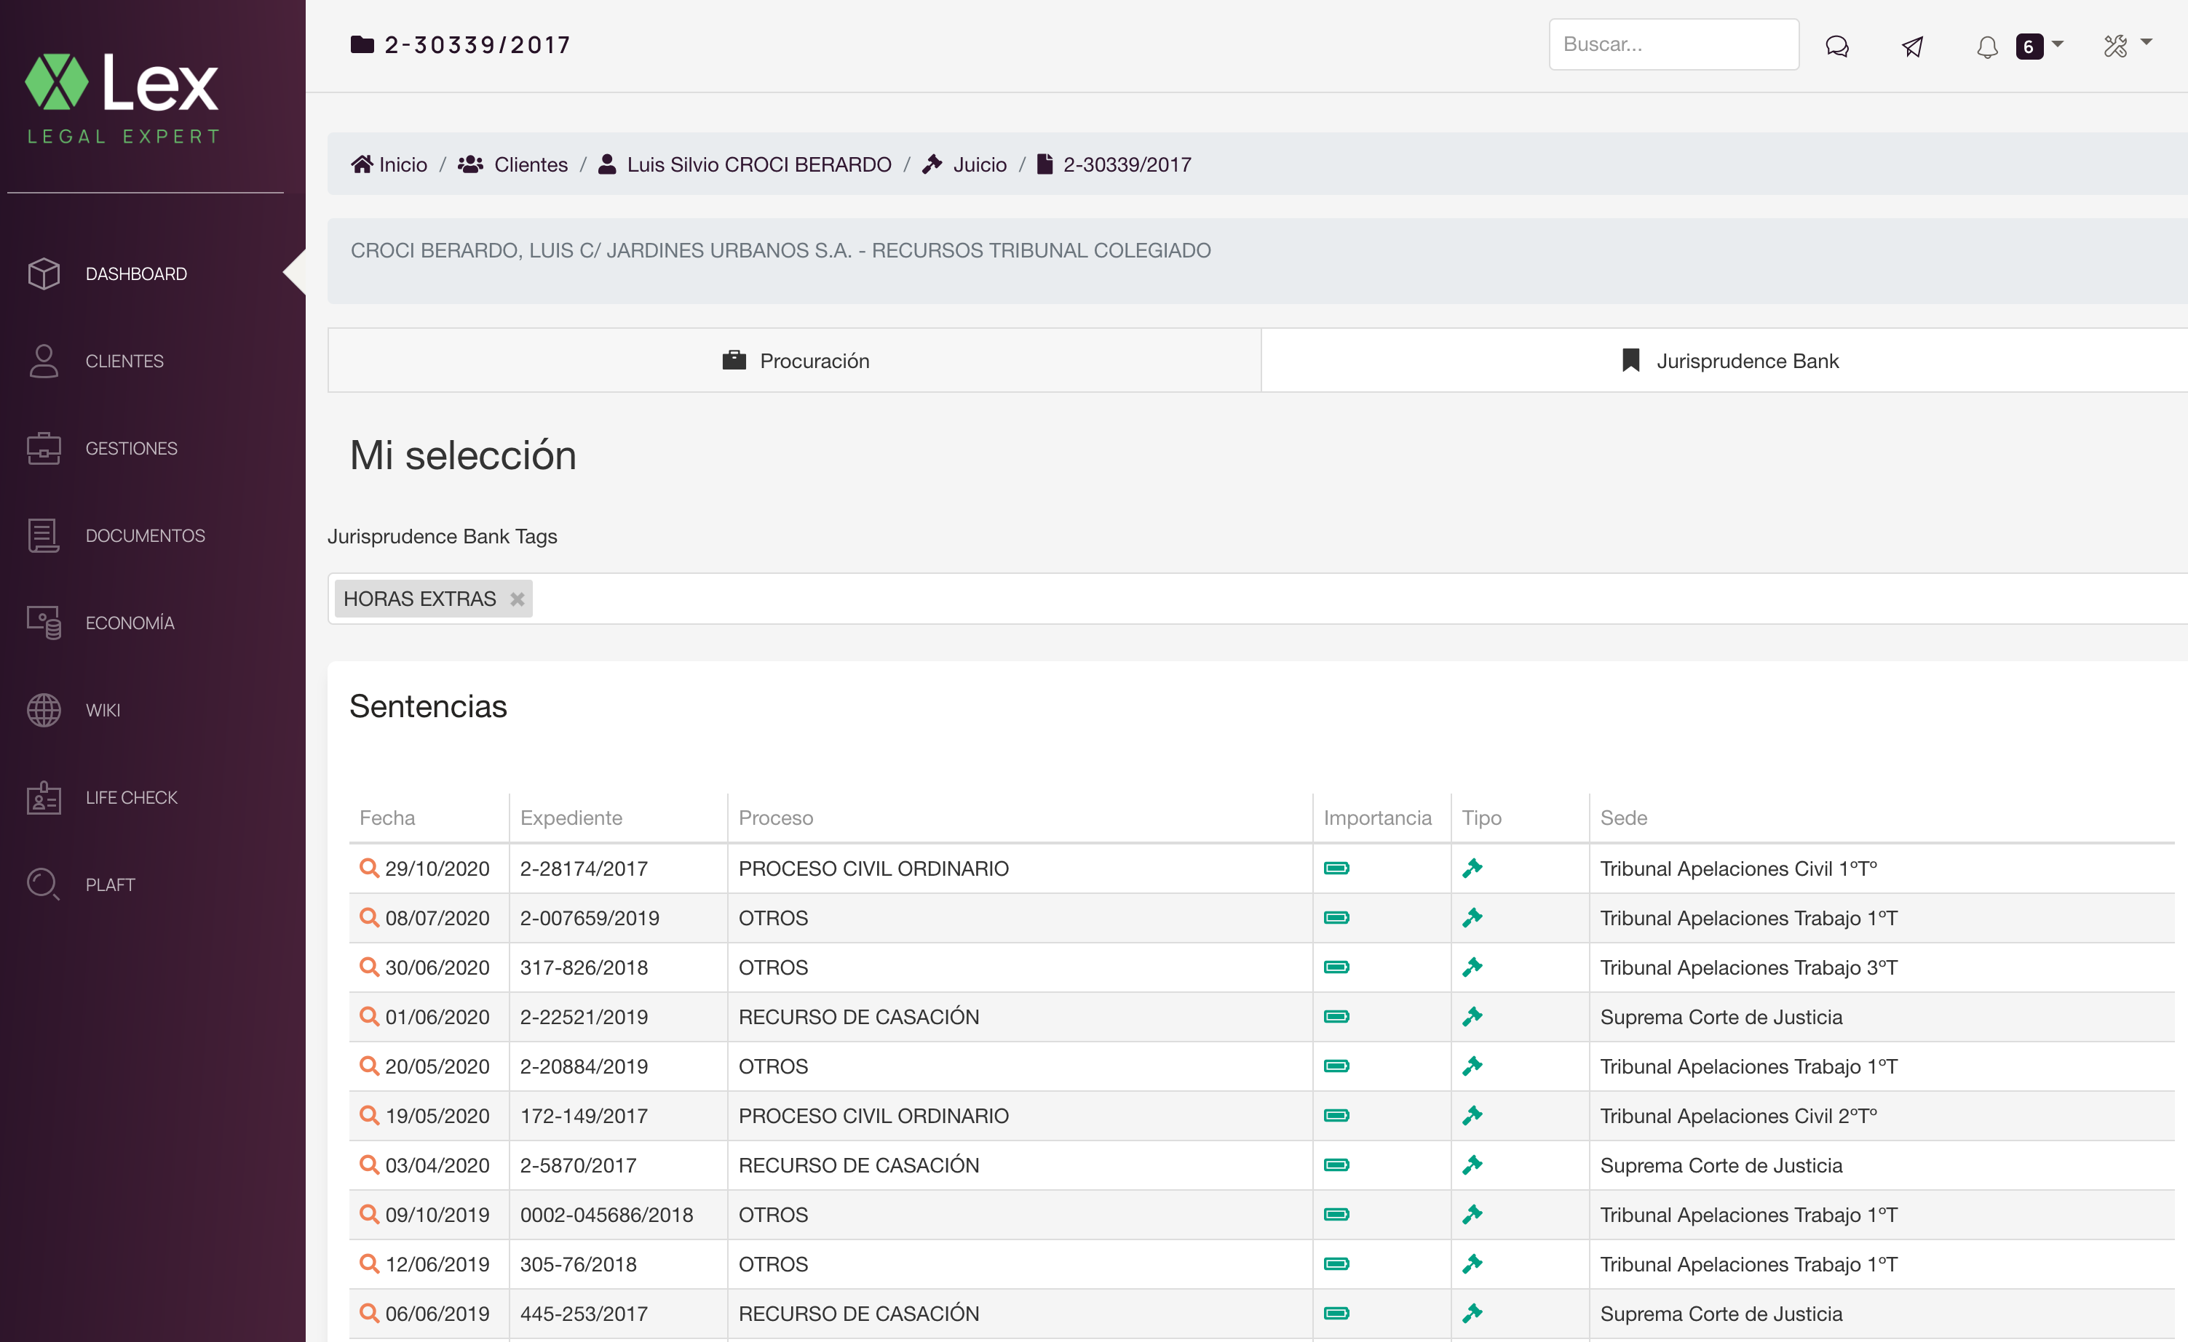The width and height of the screenshot is (2188, 1342).
Task: Click the 2-30339/2017 breadcrumb item
Action: [1114, 164]
